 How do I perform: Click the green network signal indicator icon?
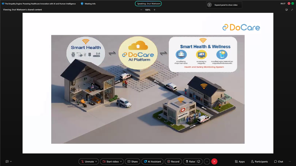[293, 4]
